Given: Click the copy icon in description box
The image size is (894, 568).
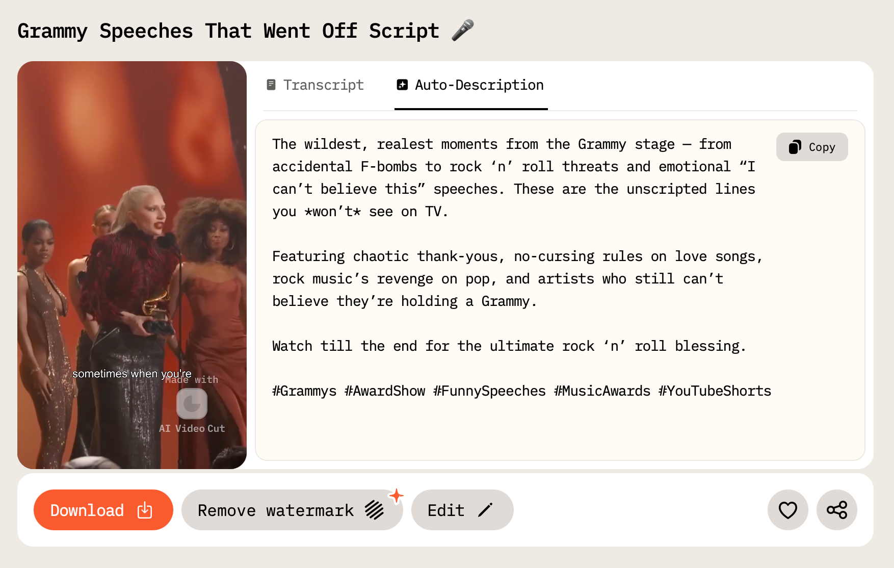Looking at the screenshot, I should (795, 147).
